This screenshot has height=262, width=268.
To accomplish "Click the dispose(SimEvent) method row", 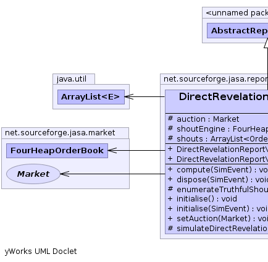I will tap(217, 180).
